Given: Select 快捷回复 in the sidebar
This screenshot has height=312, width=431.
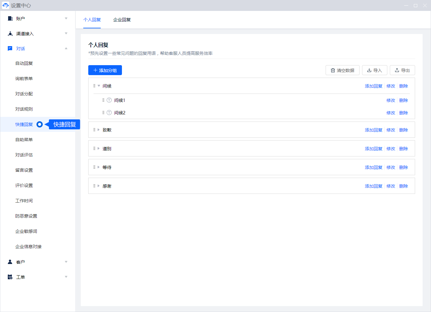Looking at the screenshot, I should pyautogui.click(x=24, y=124).
